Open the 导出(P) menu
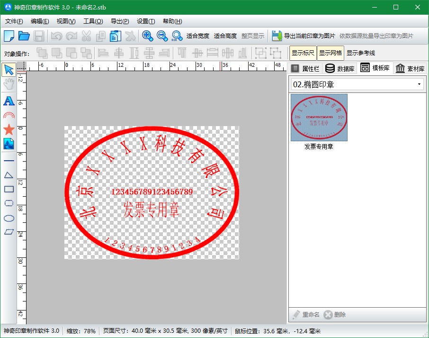The width and height of the screenshot is (429, 338). tap(120, 21)
